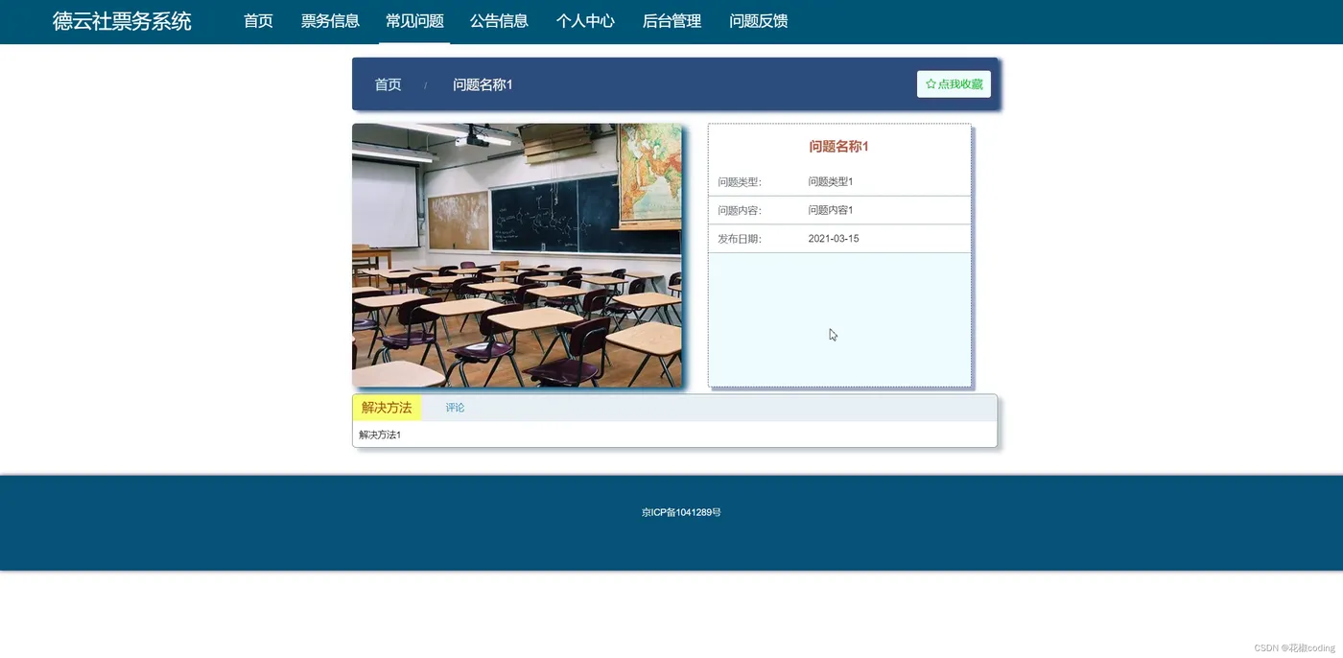Viewport: 1343px width, 658px height.
Task: Click the 解决方法1 content text
Action: click(x=380, y=435)
